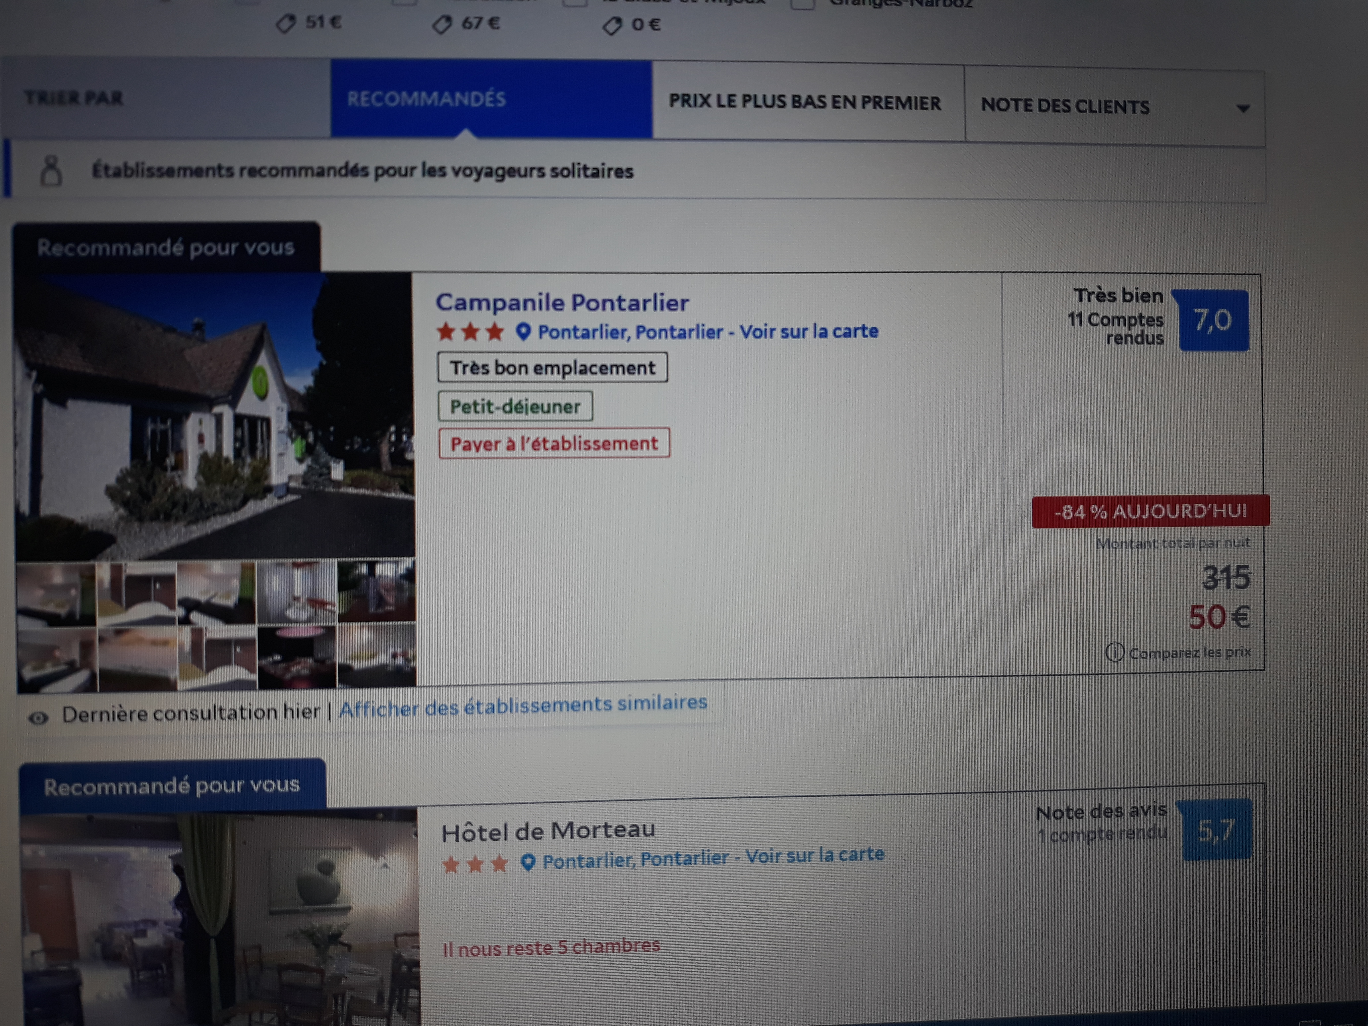Sort by Prix le plus bas en premier

pos(805,103)
